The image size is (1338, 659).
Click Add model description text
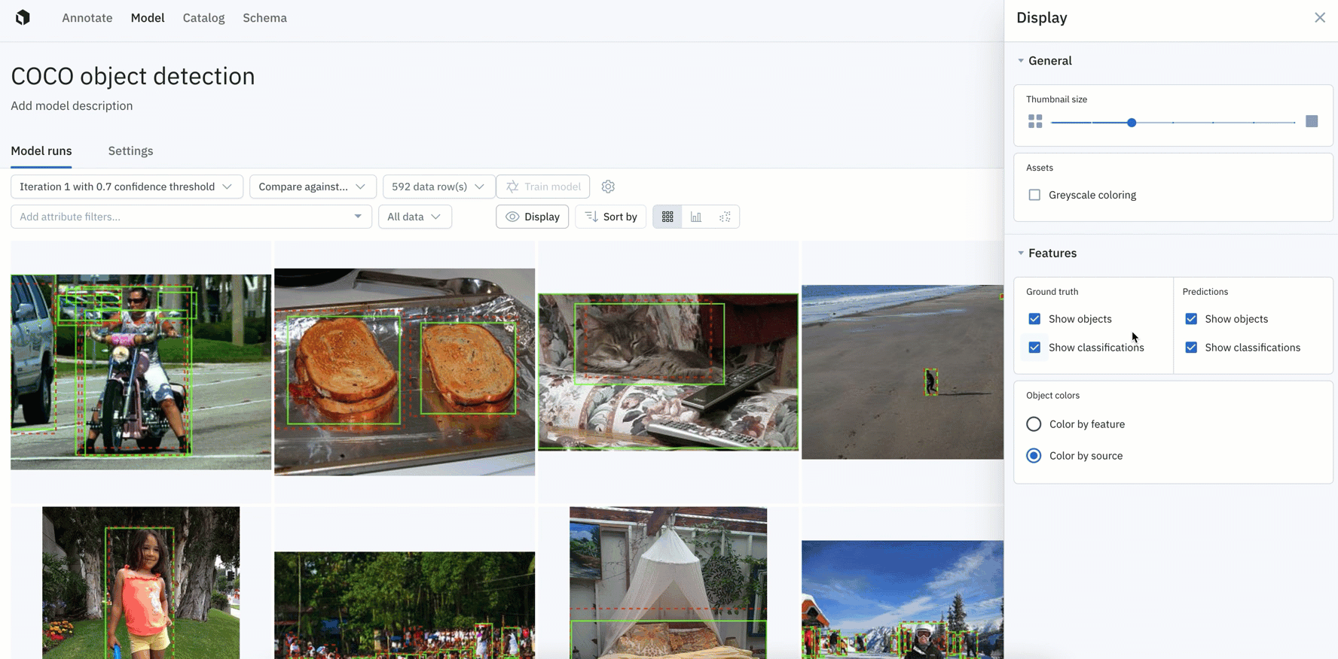pyautogui.click(x=72, y=106)
